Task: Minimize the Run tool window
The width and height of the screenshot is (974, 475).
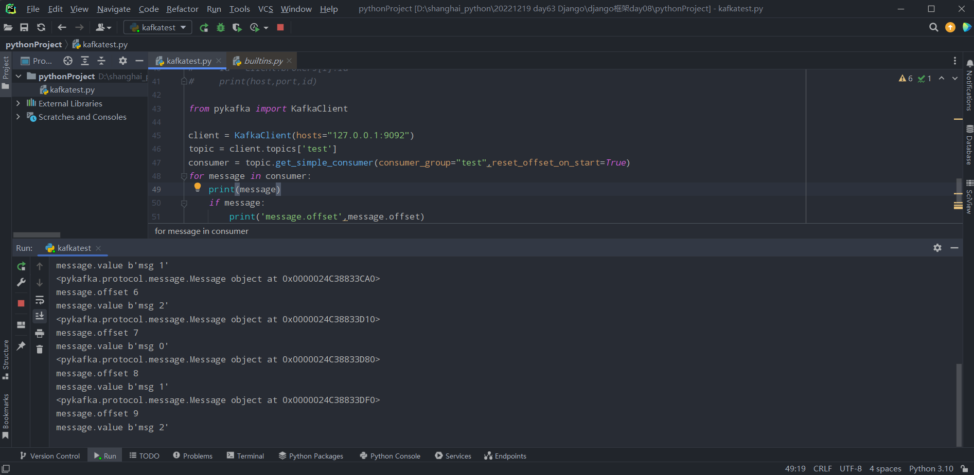Action: 954,248
